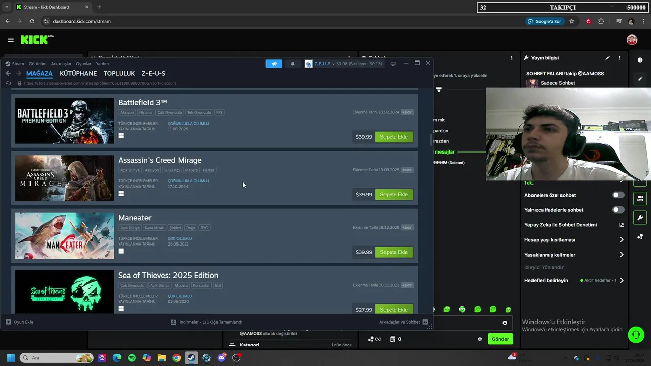Click Kick sidebar info icon
The width and height of the screenshot is (651, 366).
[x=640, y=60]
